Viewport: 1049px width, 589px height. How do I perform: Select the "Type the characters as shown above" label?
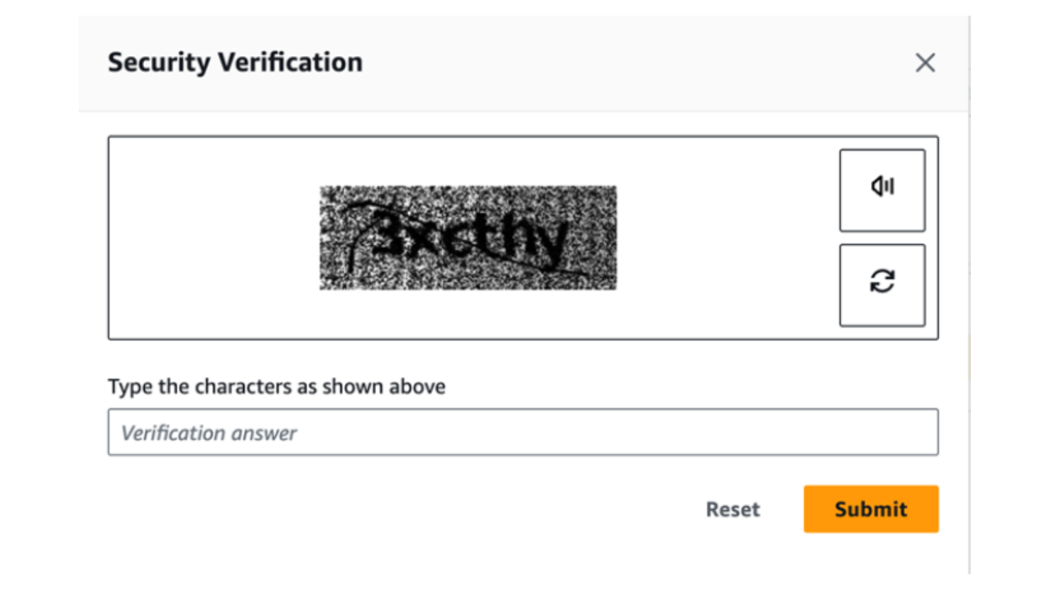(x=277, y=387)
